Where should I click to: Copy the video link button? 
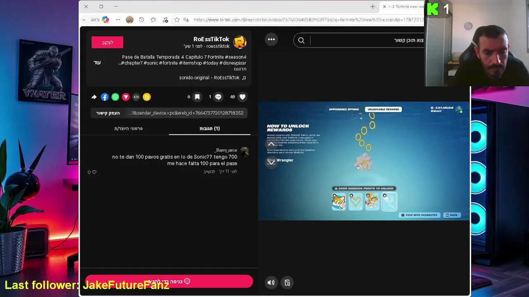coord(108,113)
